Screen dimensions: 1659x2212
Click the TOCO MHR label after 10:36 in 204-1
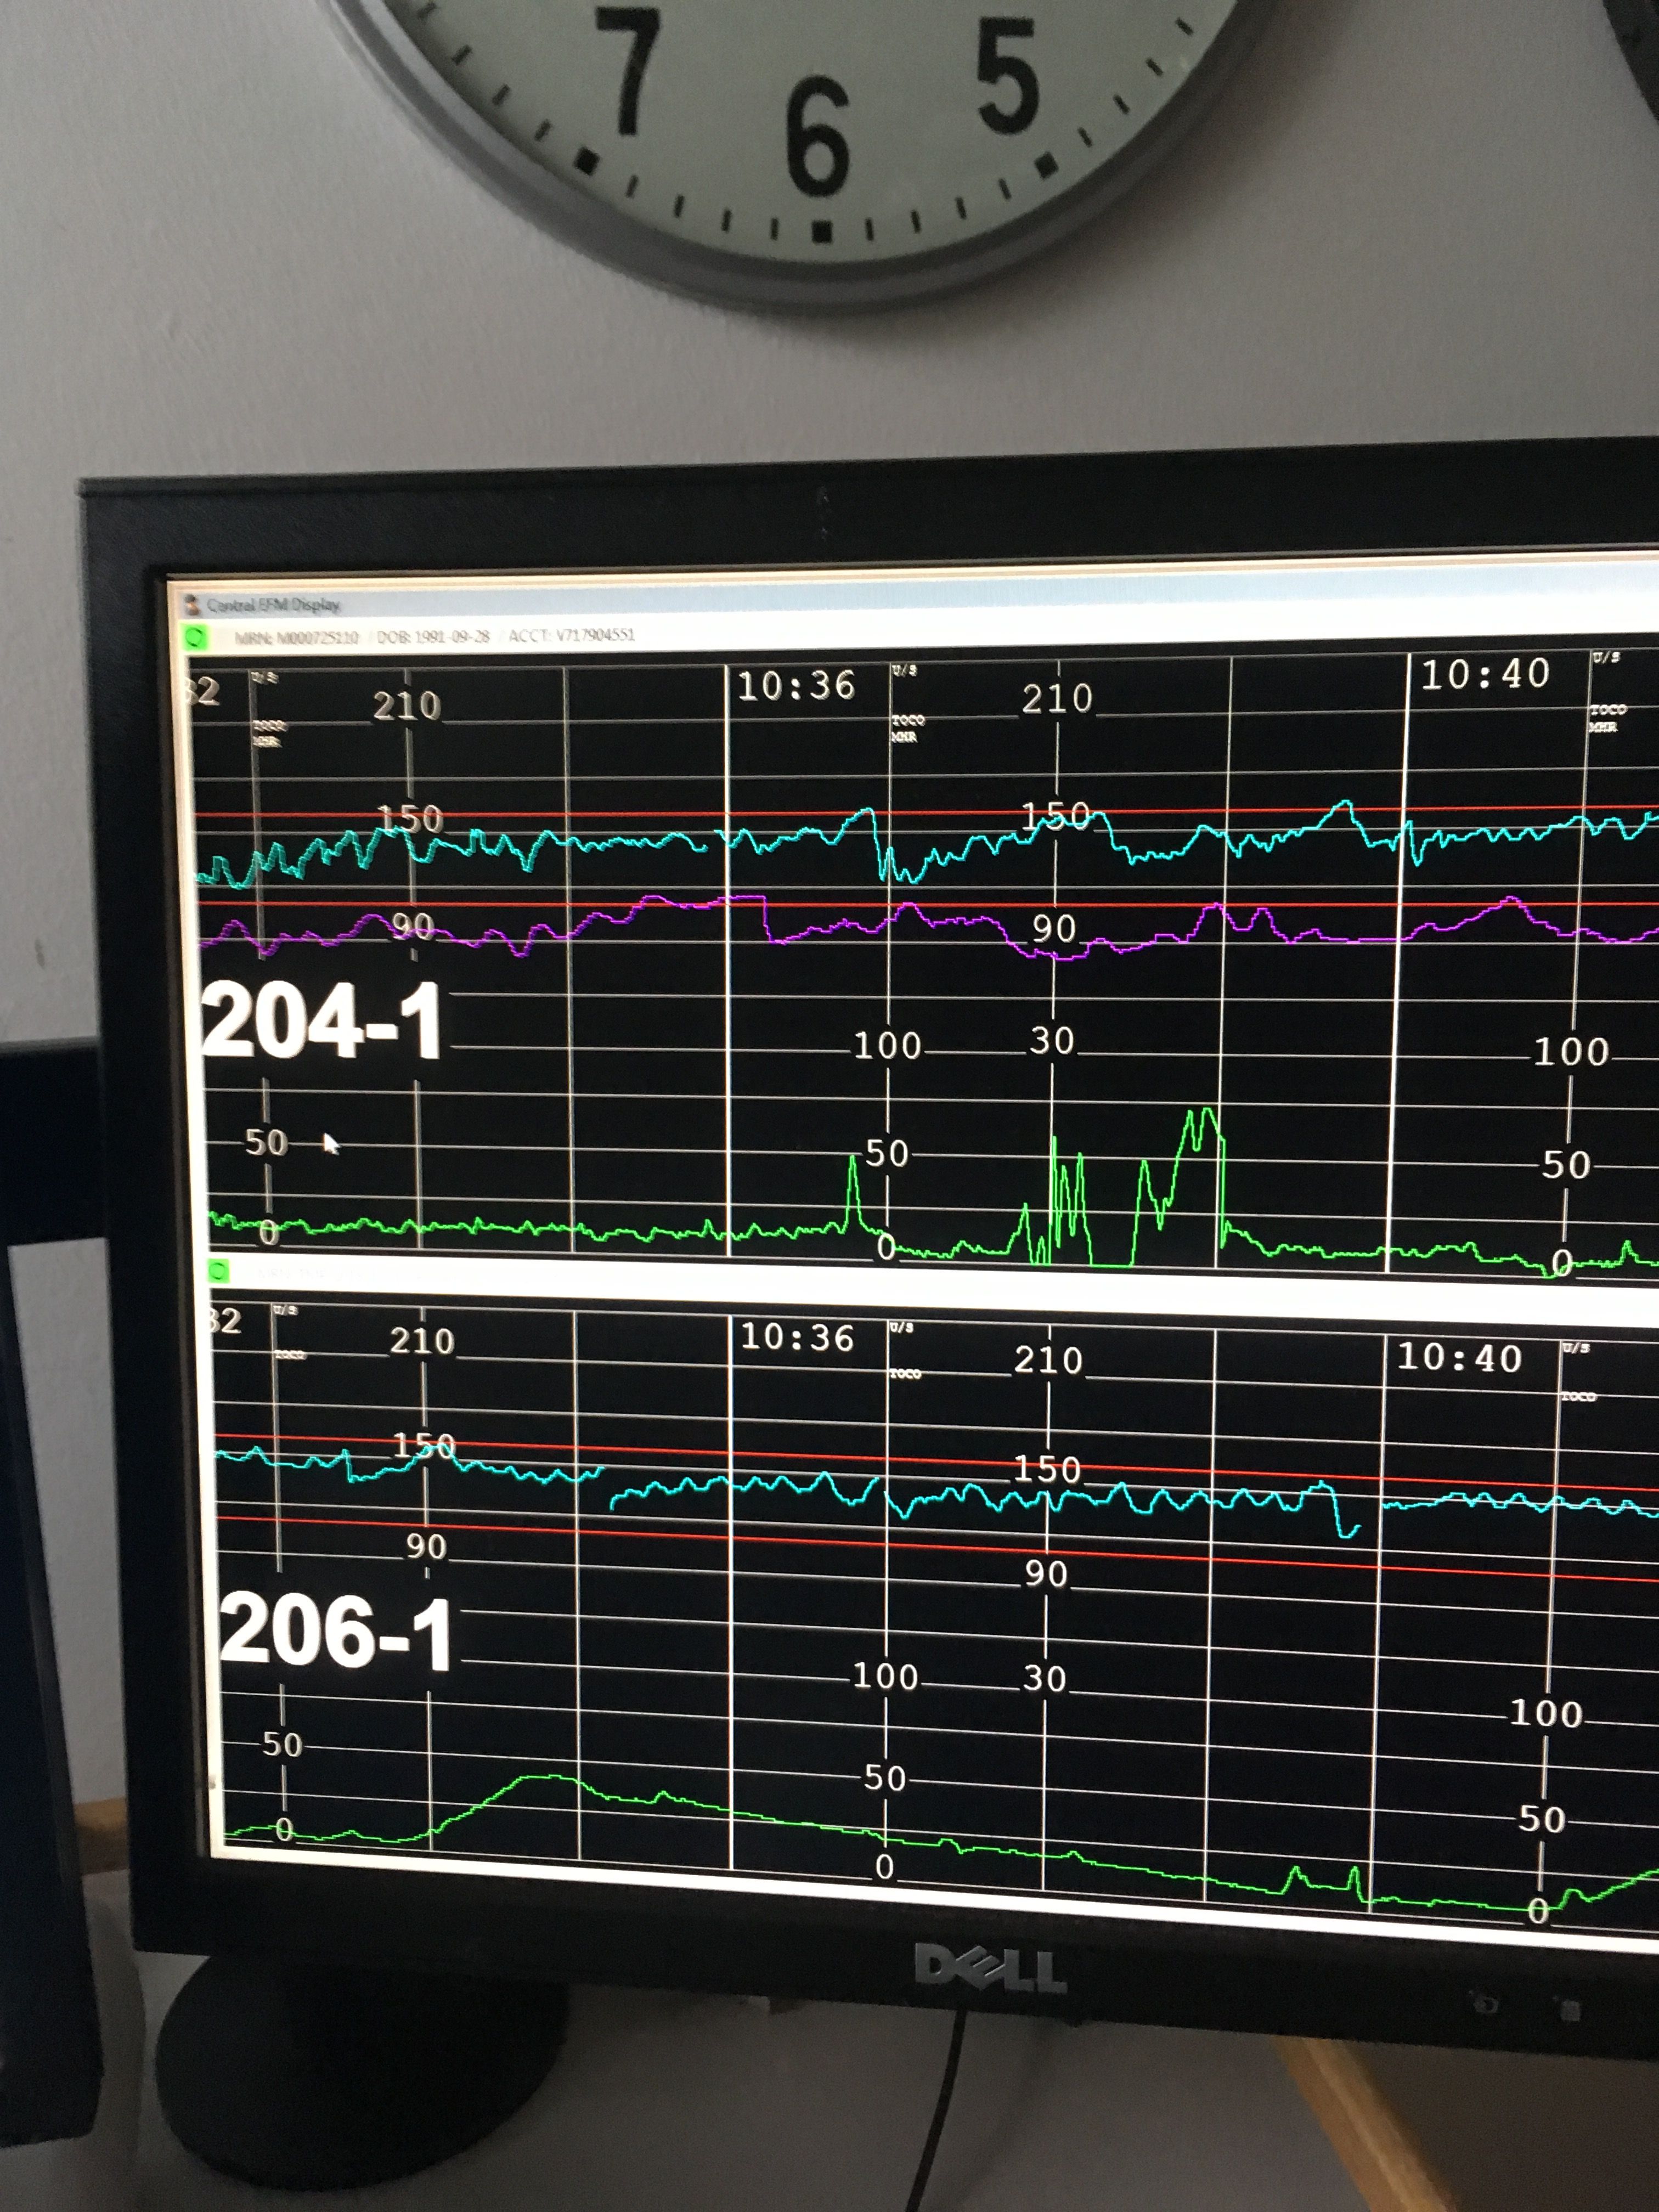(907, 728)
